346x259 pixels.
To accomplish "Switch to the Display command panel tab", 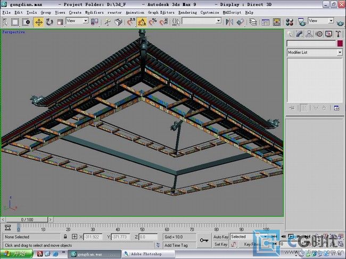I will tap(329, 34).
